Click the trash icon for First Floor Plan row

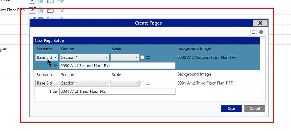coord(41,10)
